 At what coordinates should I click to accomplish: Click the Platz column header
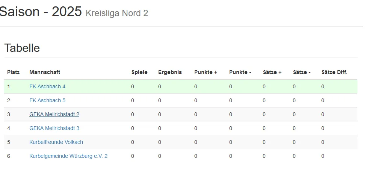coord(13,72)
